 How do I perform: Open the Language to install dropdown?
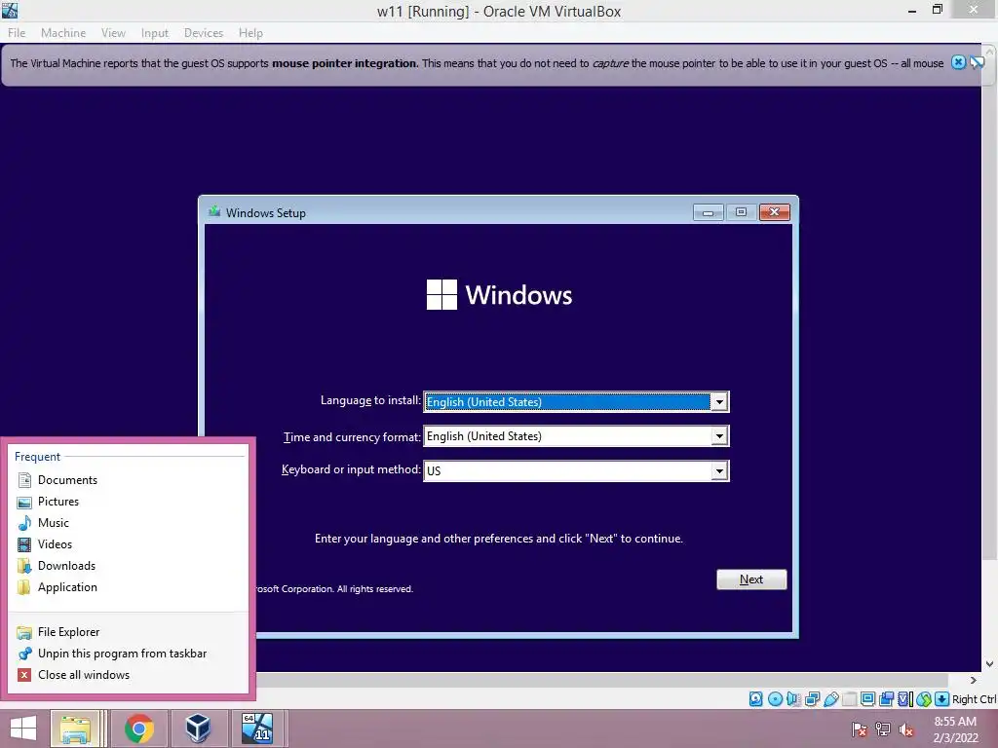click(x=719, y=402)
